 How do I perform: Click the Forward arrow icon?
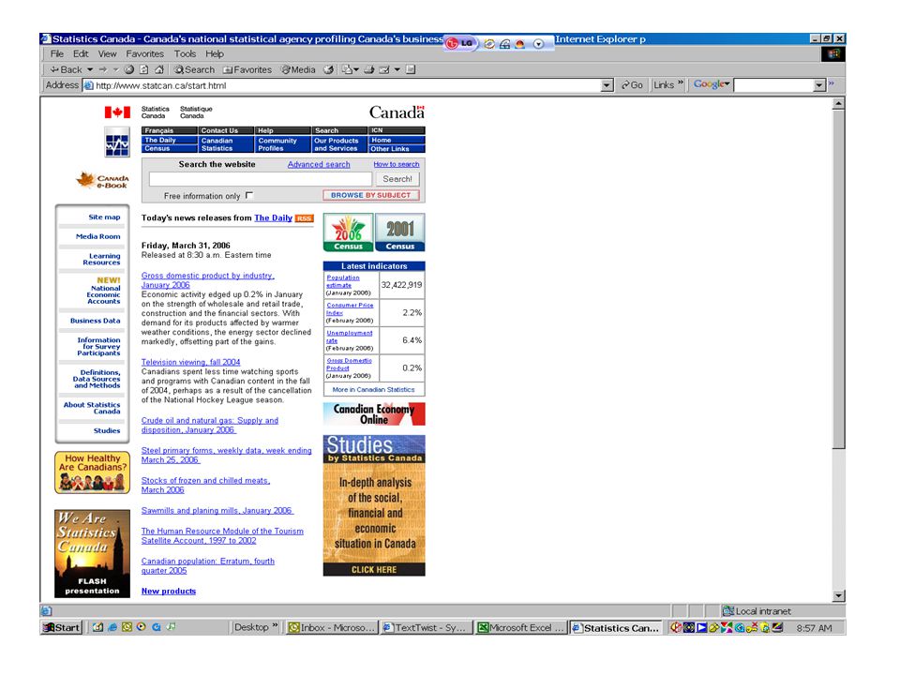click(103, 69)
